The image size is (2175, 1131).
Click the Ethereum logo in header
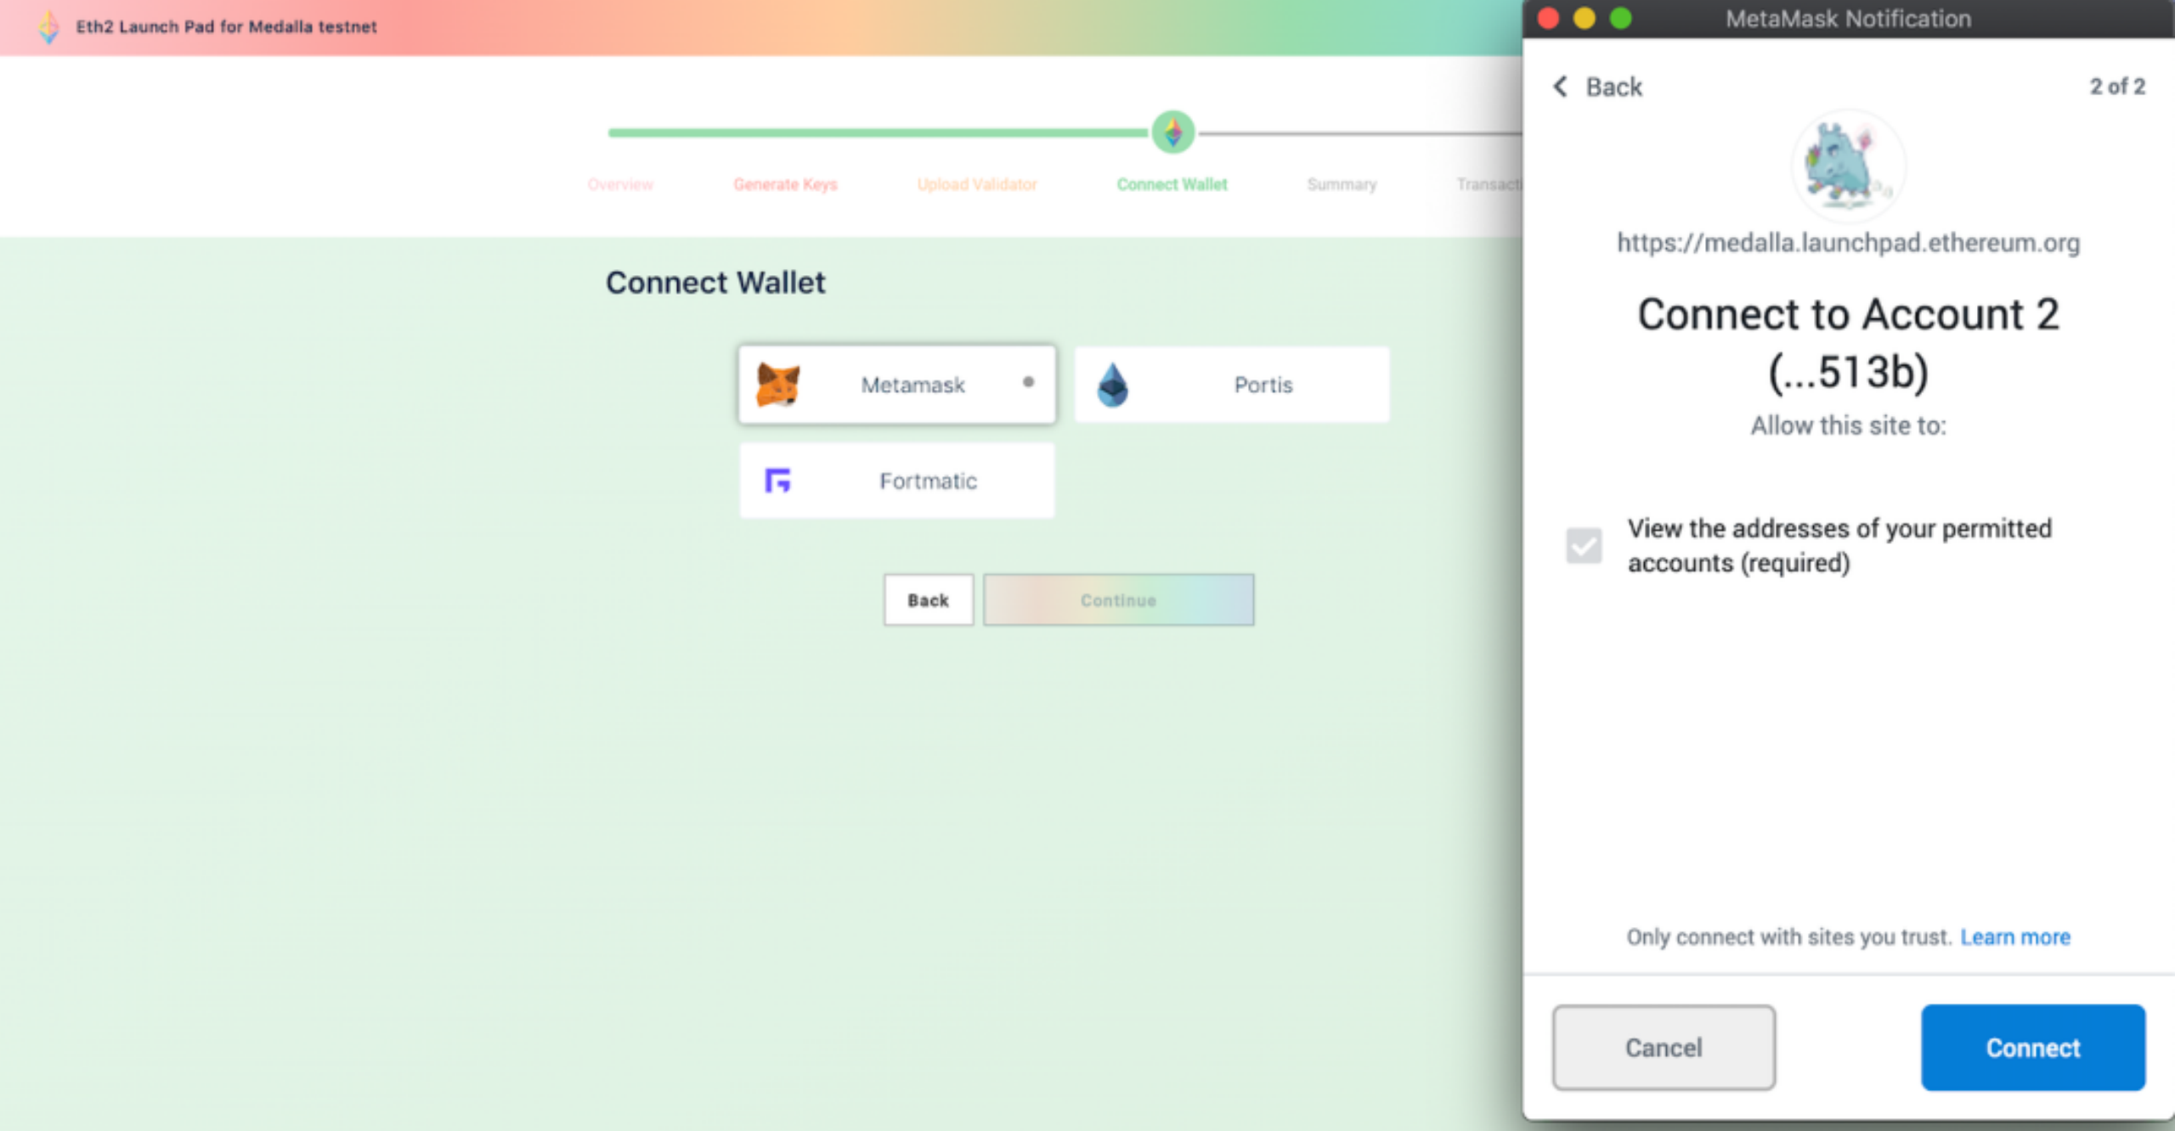[48, 26]
